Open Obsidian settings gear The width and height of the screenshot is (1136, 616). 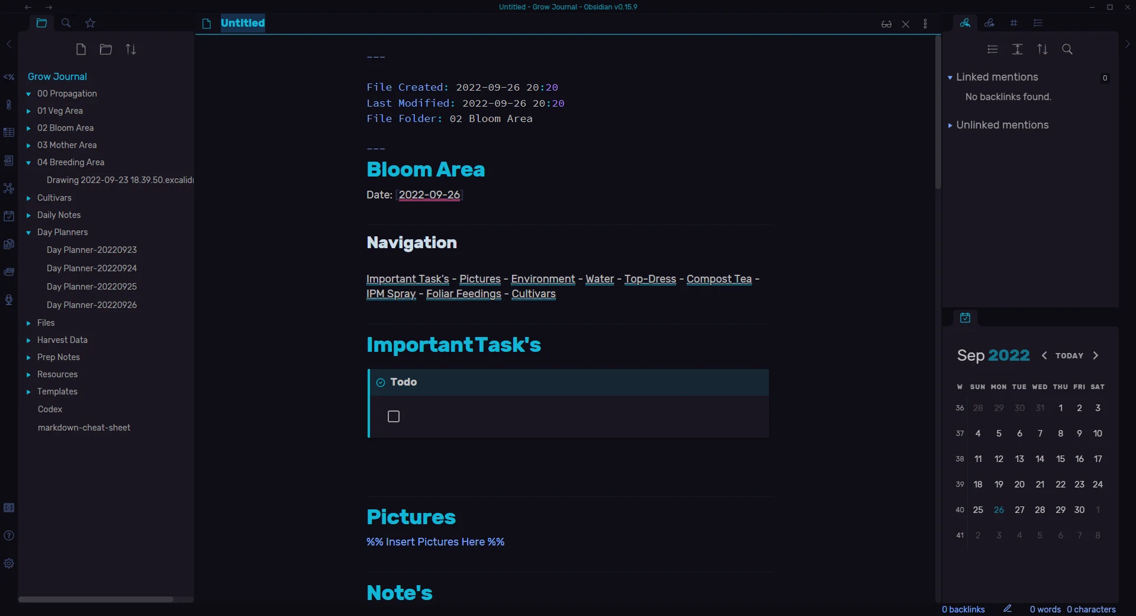click(x=9, y=563)
